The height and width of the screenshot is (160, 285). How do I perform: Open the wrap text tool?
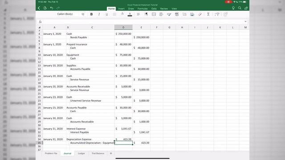click(146, 14)
